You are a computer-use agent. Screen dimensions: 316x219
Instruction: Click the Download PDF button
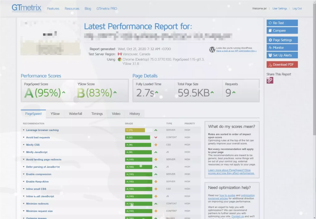282,65
